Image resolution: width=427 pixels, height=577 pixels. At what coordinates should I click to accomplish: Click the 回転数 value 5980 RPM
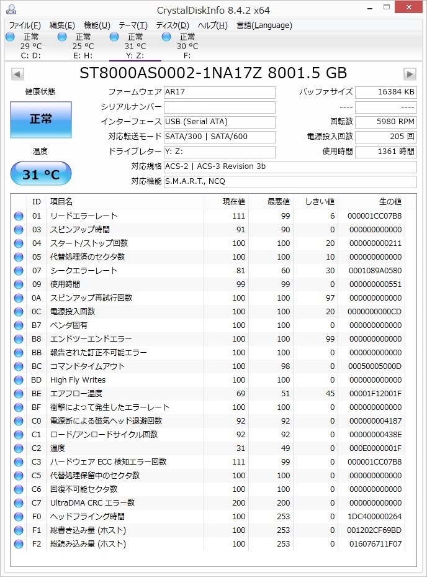(386, 122)
